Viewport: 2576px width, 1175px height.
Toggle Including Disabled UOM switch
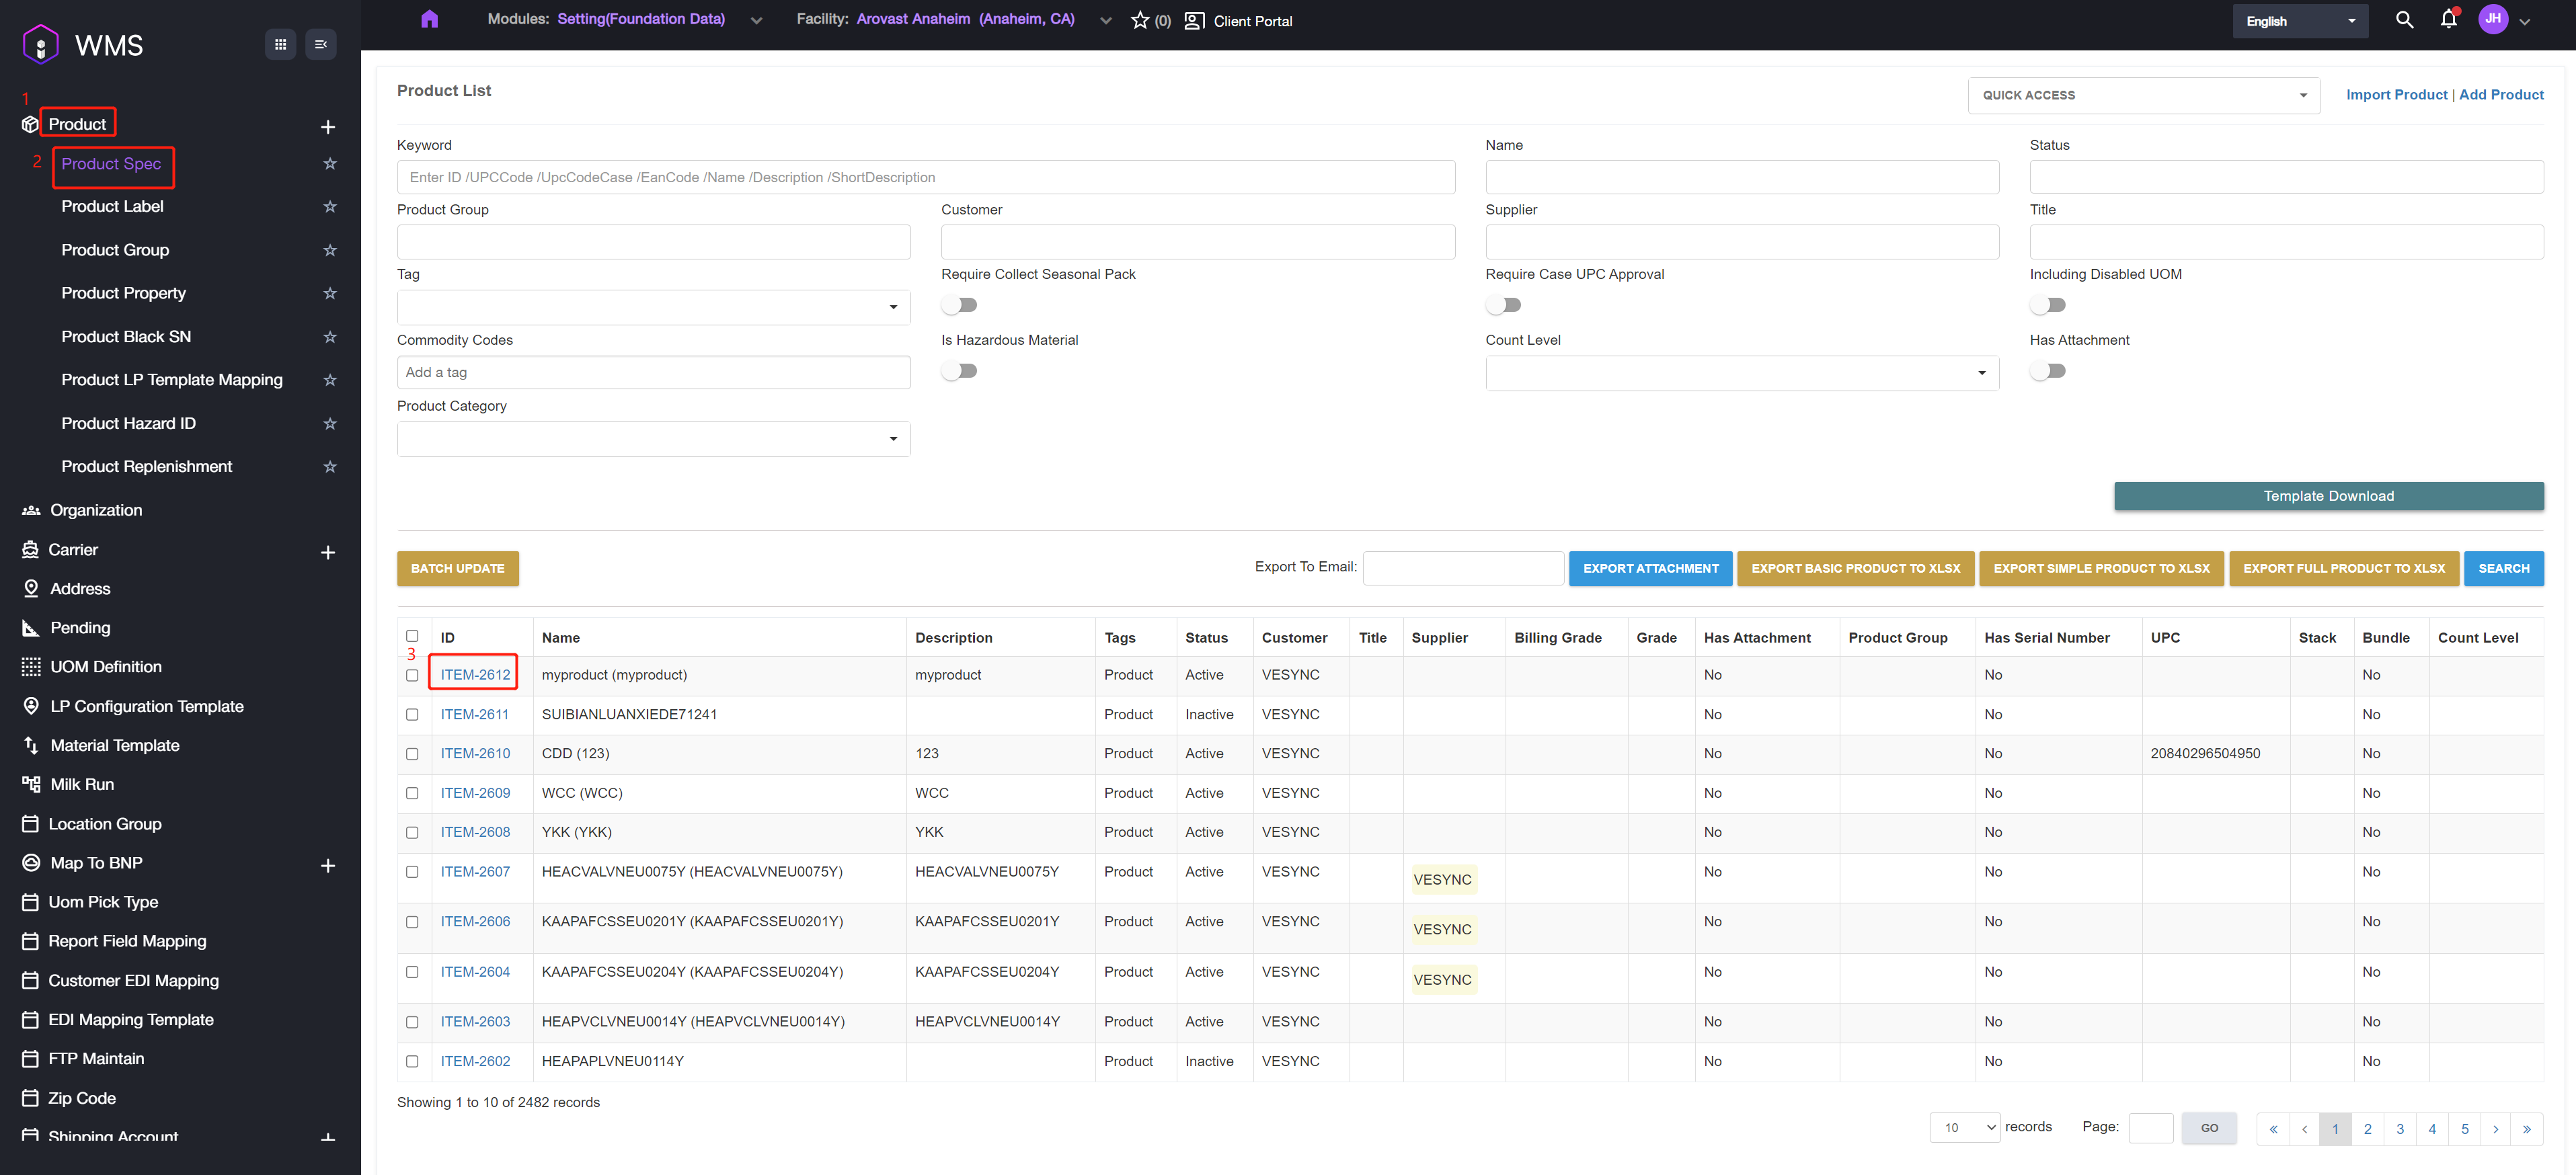[2047, 305]
